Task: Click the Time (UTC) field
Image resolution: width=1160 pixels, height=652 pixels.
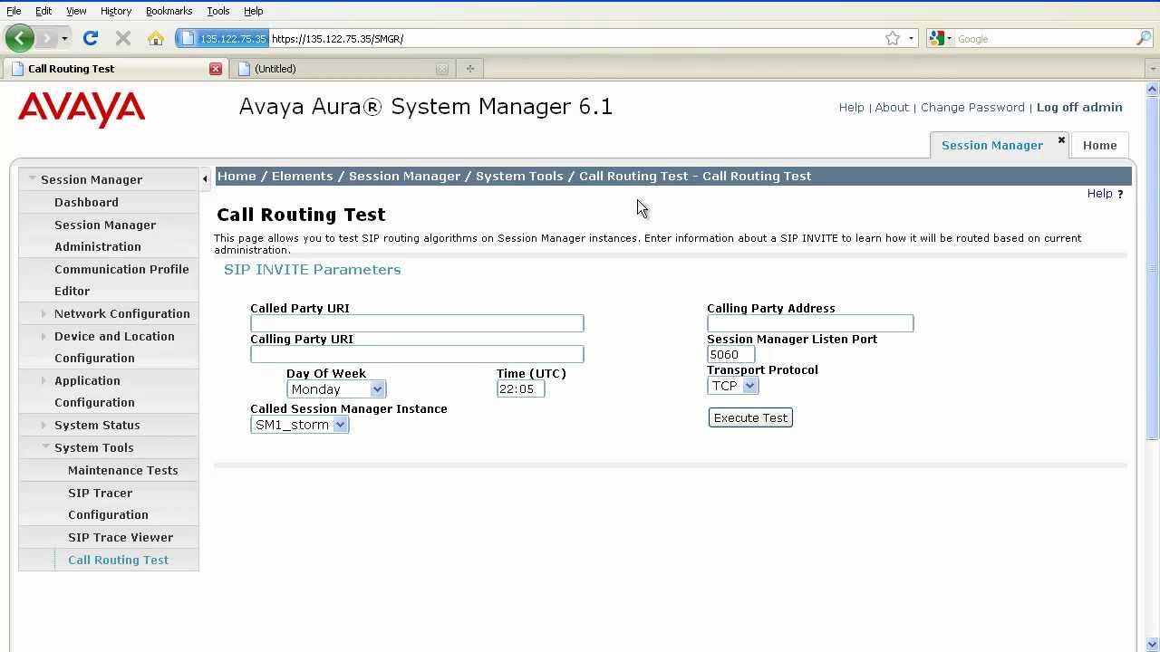Action: click(x=520, y=388)
